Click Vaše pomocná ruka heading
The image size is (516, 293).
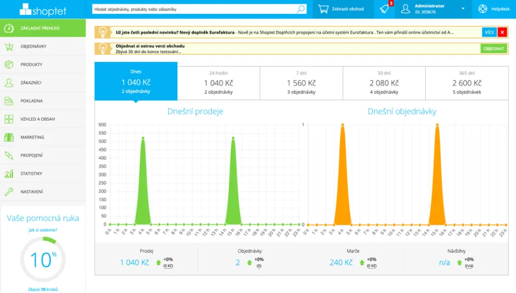coord(43,218)
